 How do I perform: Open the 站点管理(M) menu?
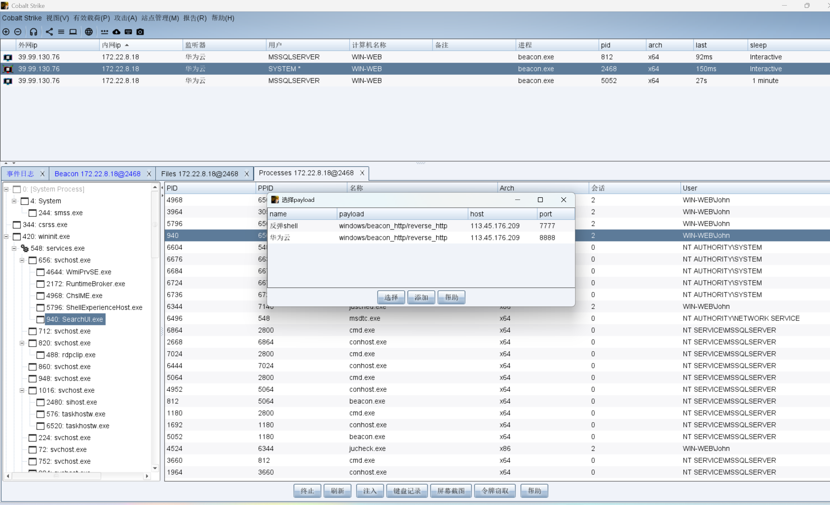click(x=160, y=18)
